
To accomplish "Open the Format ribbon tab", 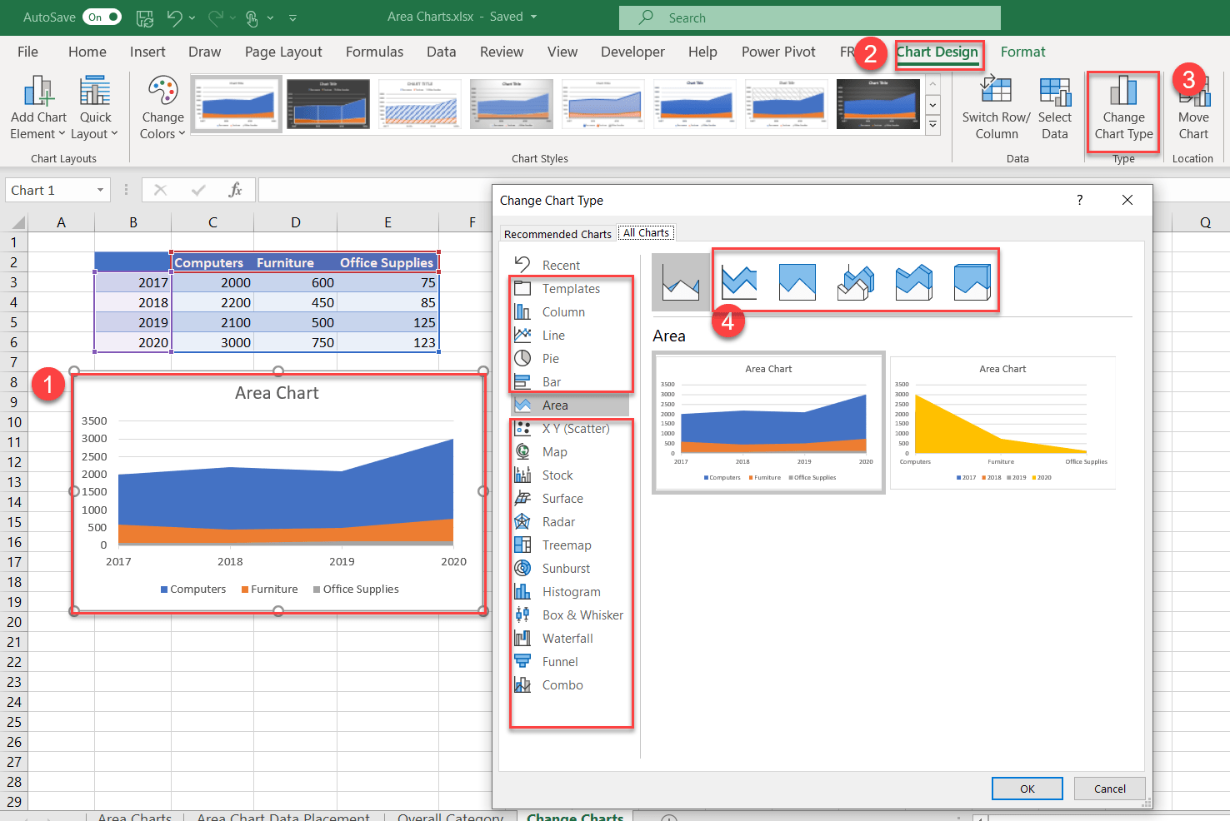I will [1023, 52].
